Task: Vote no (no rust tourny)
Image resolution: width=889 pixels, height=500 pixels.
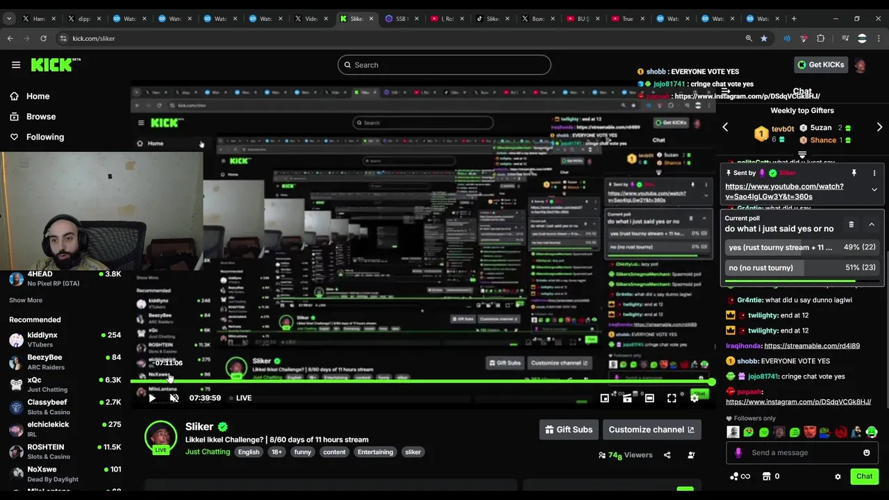Action: pyautogui.click(x=802, y=267)
